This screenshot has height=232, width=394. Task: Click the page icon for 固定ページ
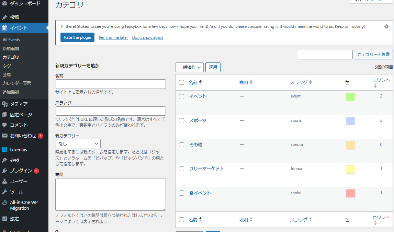[4, 115]
